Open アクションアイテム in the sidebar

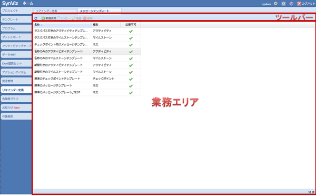point(16,72)
